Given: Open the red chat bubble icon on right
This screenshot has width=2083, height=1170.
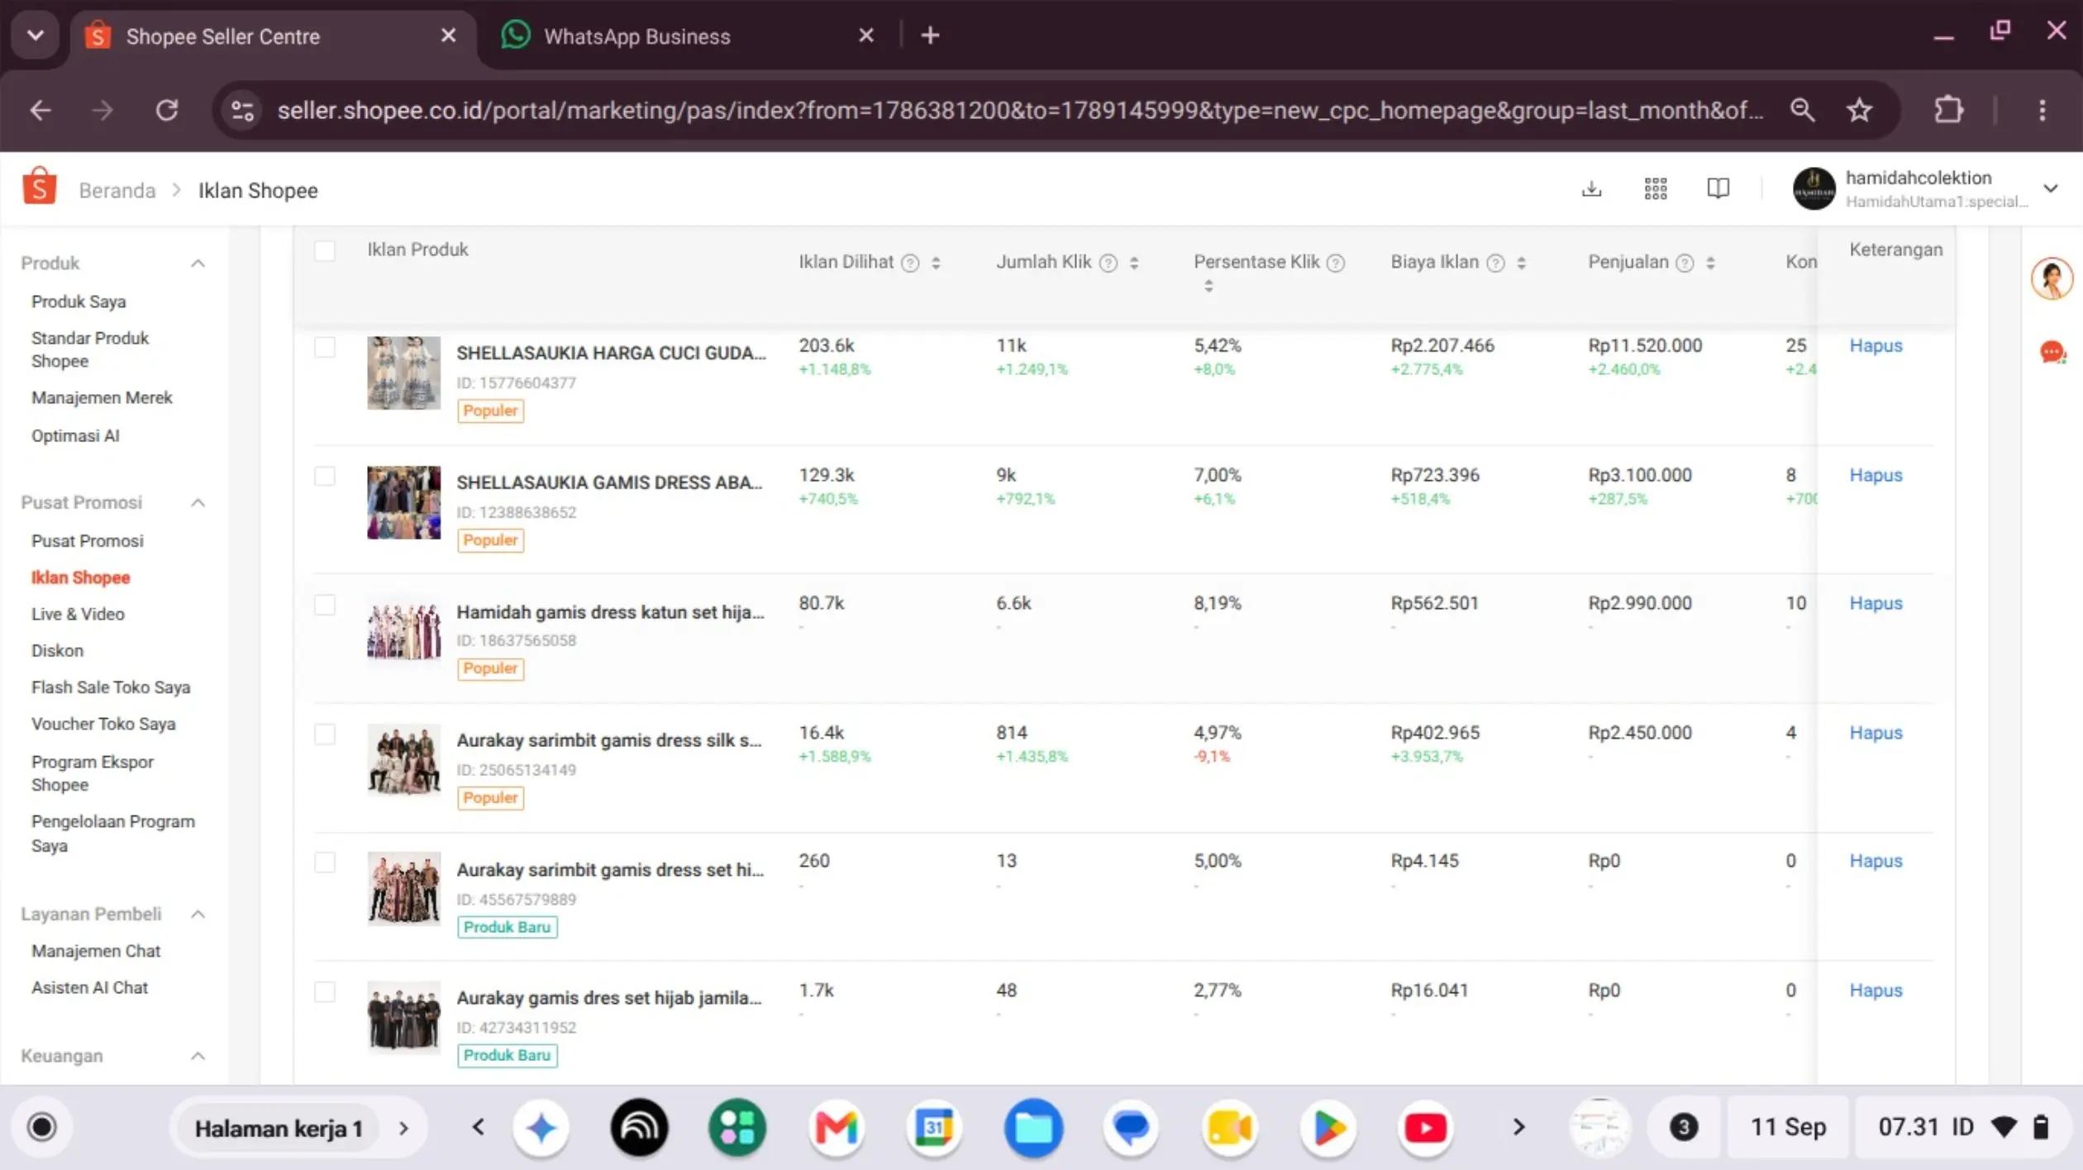Looking at the screenshot, I should (2052, 353).
